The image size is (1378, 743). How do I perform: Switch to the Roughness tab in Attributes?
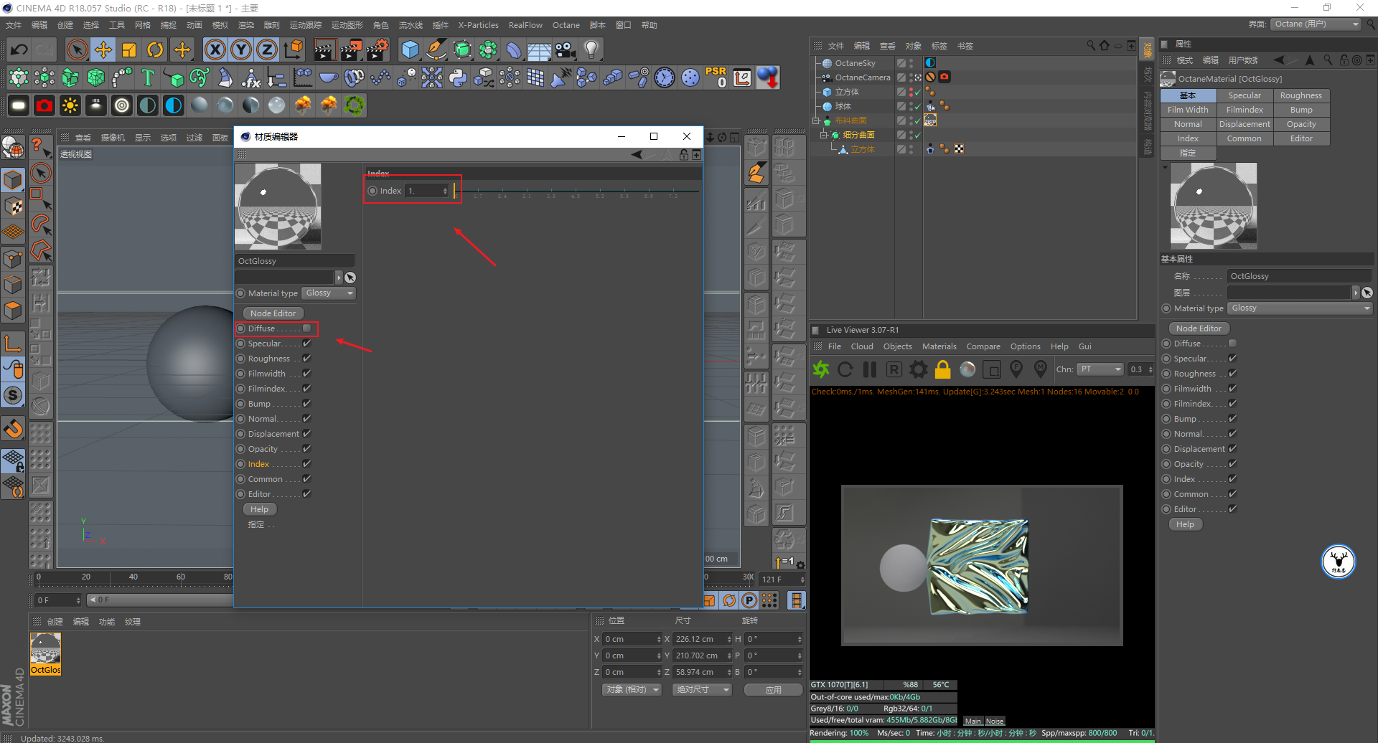(x=1300, y=95)
